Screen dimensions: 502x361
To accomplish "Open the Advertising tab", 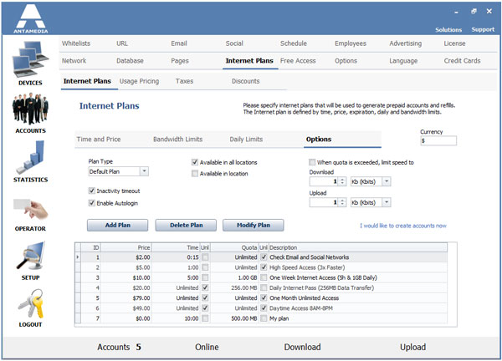I will 405,43.
